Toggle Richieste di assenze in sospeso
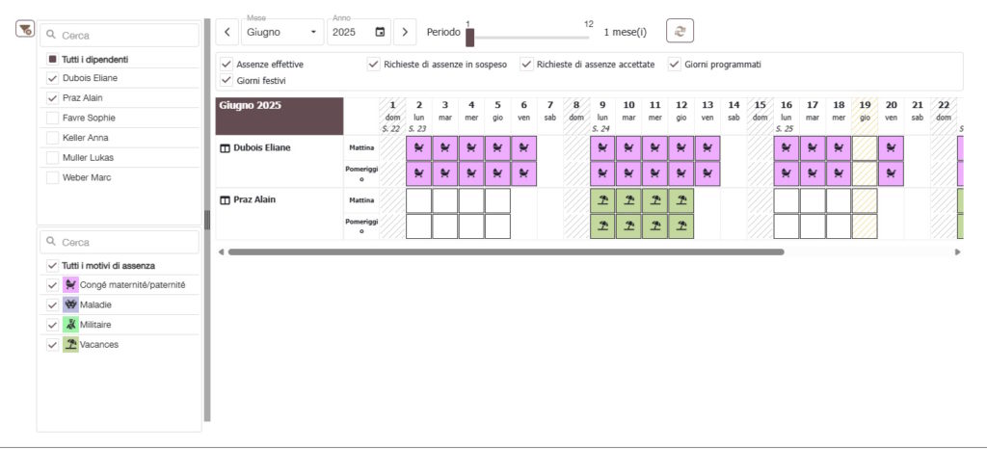Viewport: 987px width, 450px height. tap(374, 65)
